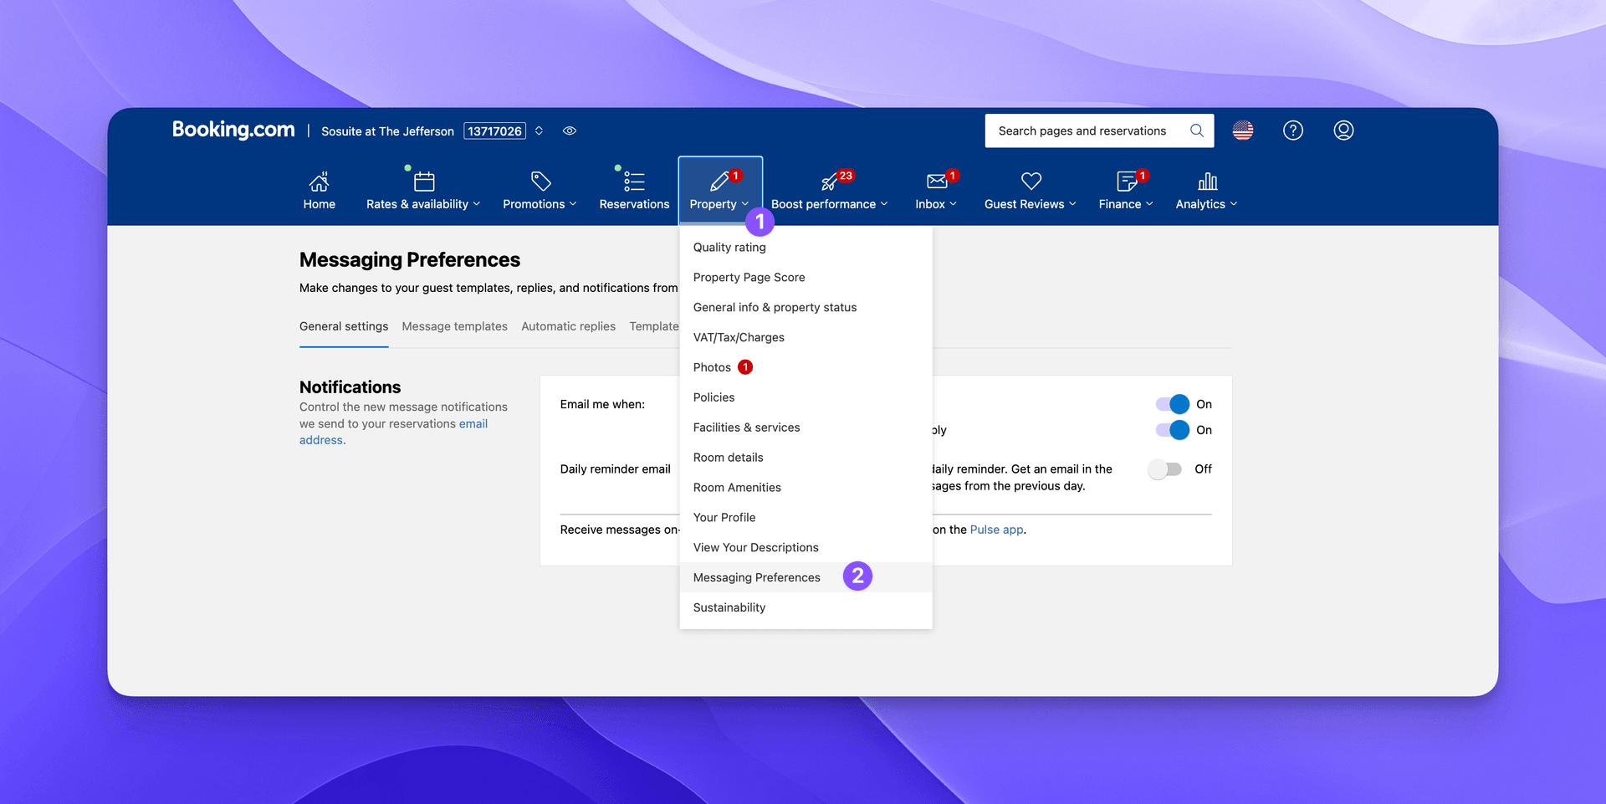
Task: Switch to the Message templates tab
Action: (x=454, y=326)
